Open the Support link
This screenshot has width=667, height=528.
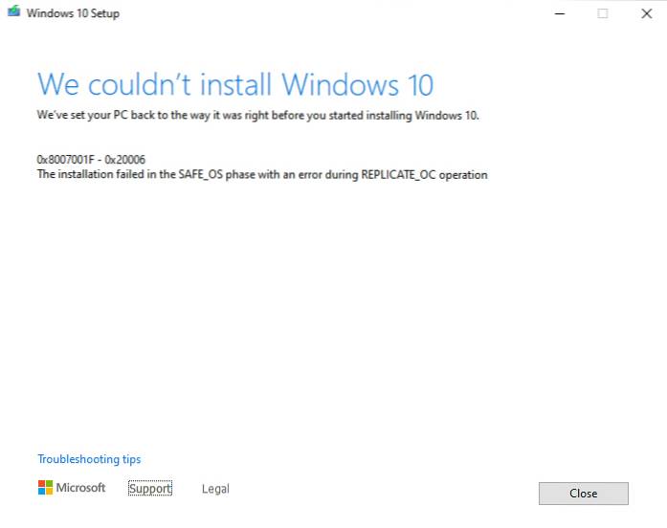150,489
